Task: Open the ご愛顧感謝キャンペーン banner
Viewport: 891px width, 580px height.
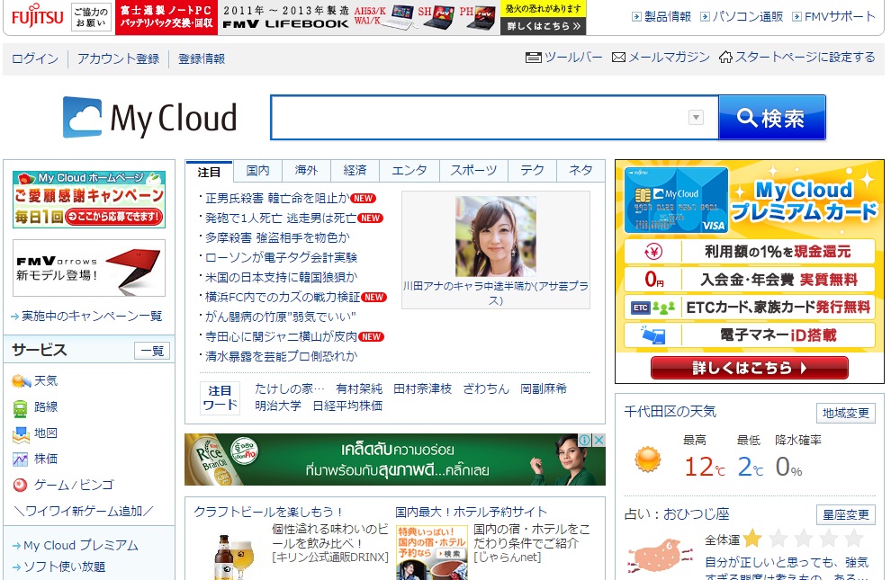Action: click(89, 200)
